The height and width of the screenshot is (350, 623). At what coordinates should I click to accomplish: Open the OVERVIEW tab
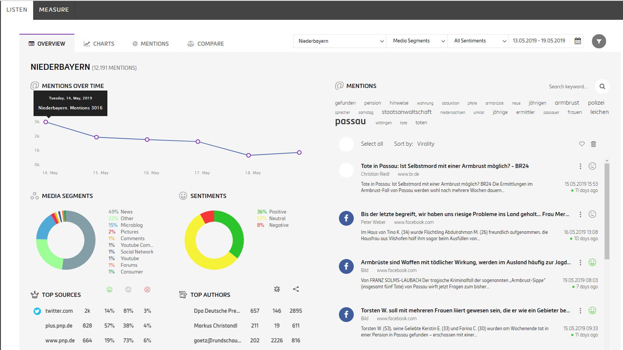tap(47, 43)
